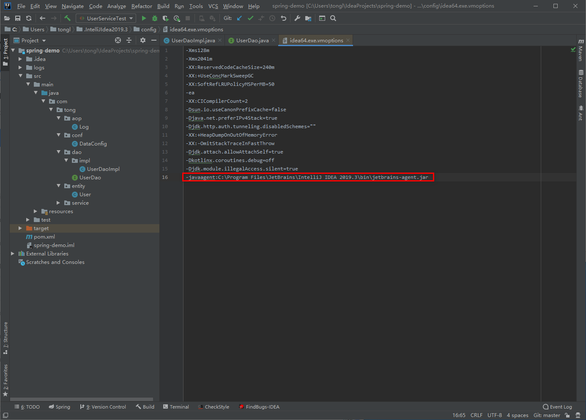Expand the .idea folder
The width and height of the screenshot is (586, 420).
point(20,59)
